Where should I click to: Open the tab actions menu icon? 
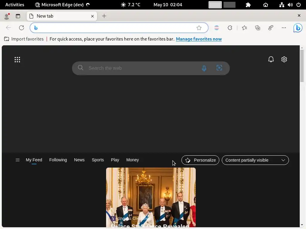pyautogui.click(x=18, y=16)
